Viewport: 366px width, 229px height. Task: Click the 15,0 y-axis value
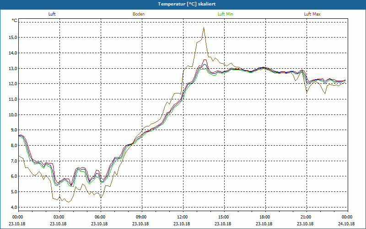pyautogui.click(x=13, y=38)
